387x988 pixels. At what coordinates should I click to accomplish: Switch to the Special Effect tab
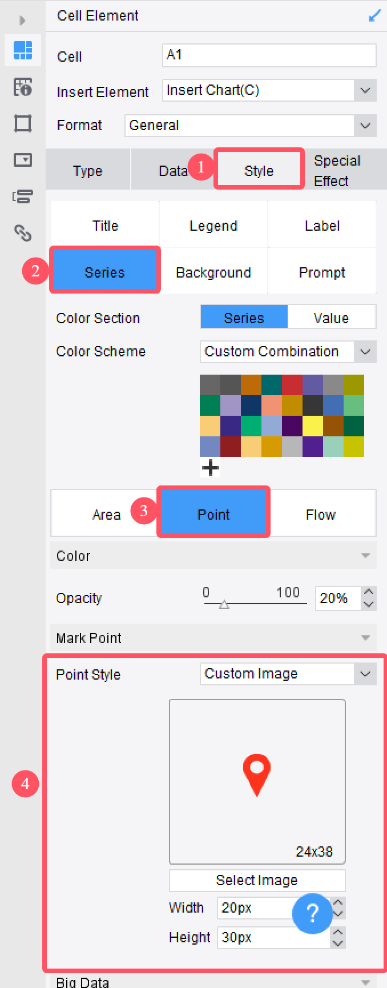point(337,171)
